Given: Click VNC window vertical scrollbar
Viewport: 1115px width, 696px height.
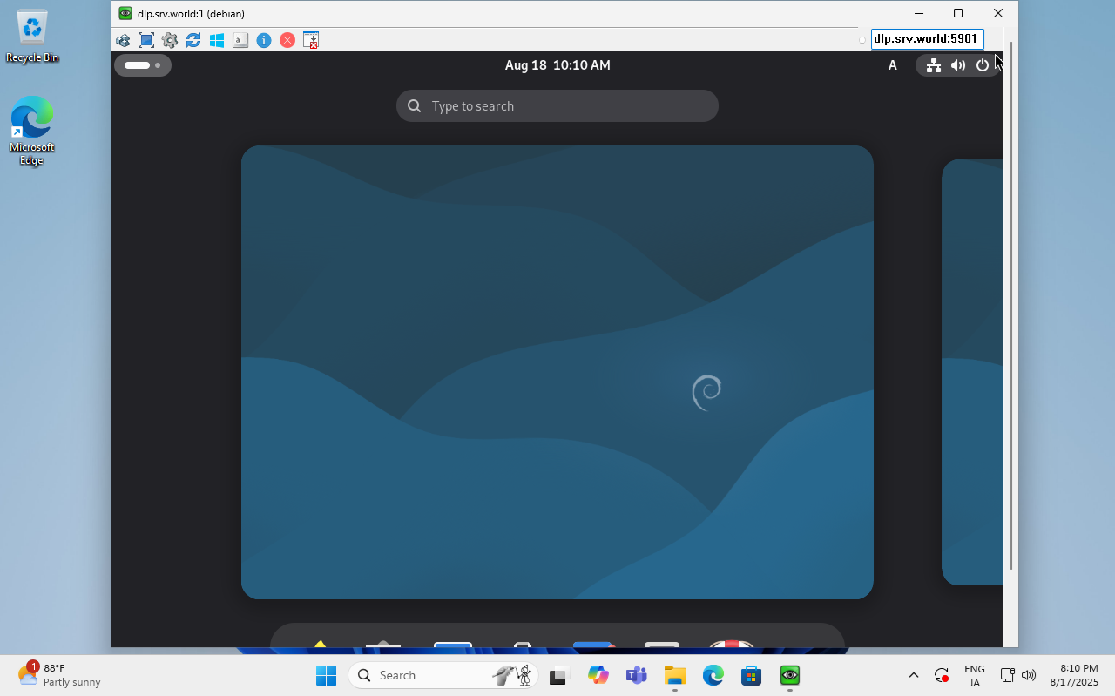Looking at the screenshot, I should point(1010,305).
